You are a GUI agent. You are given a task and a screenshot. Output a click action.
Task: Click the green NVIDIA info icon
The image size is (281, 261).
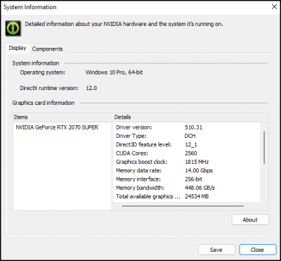coord(13,28)
